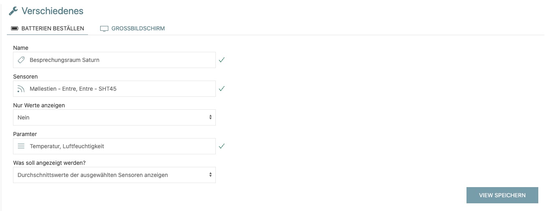Click the arrows on the Nein select box
546x211 pixels.
(210, 117)
